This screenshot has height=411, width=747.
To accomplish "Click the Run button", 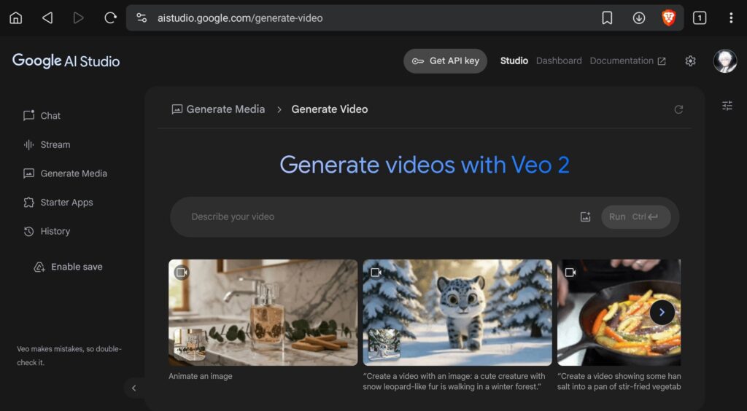I will pyautogui.click(x=636, y=217).
